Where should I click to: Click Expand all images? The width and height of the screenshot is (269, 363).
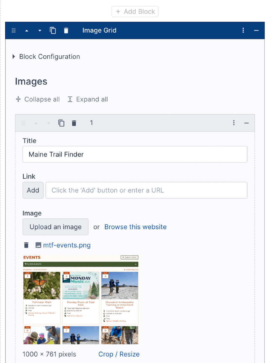tap(87, 99)
